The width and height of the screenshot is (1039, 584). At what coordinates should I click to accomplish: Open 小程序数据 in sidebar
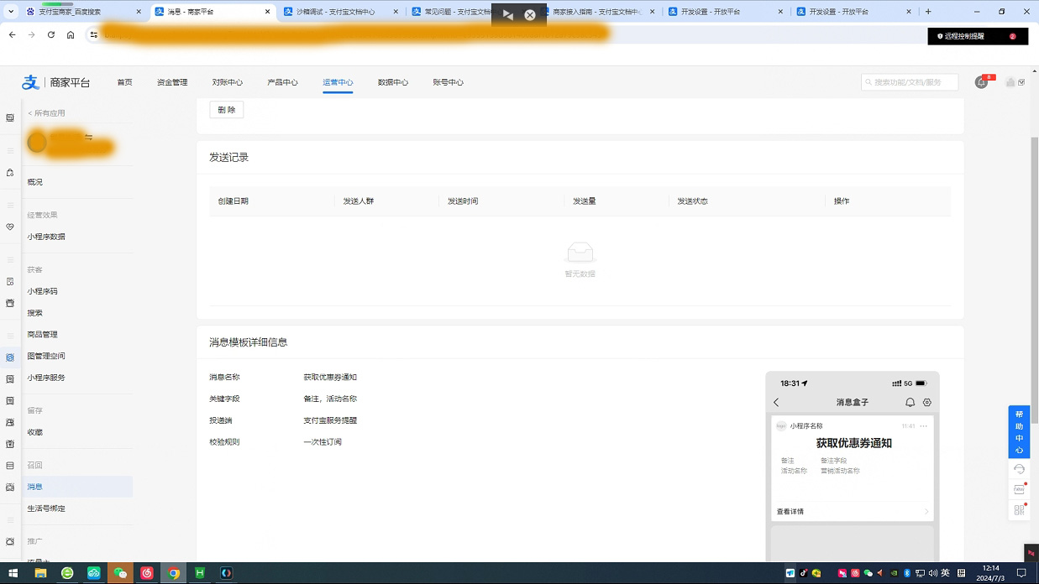46,237
